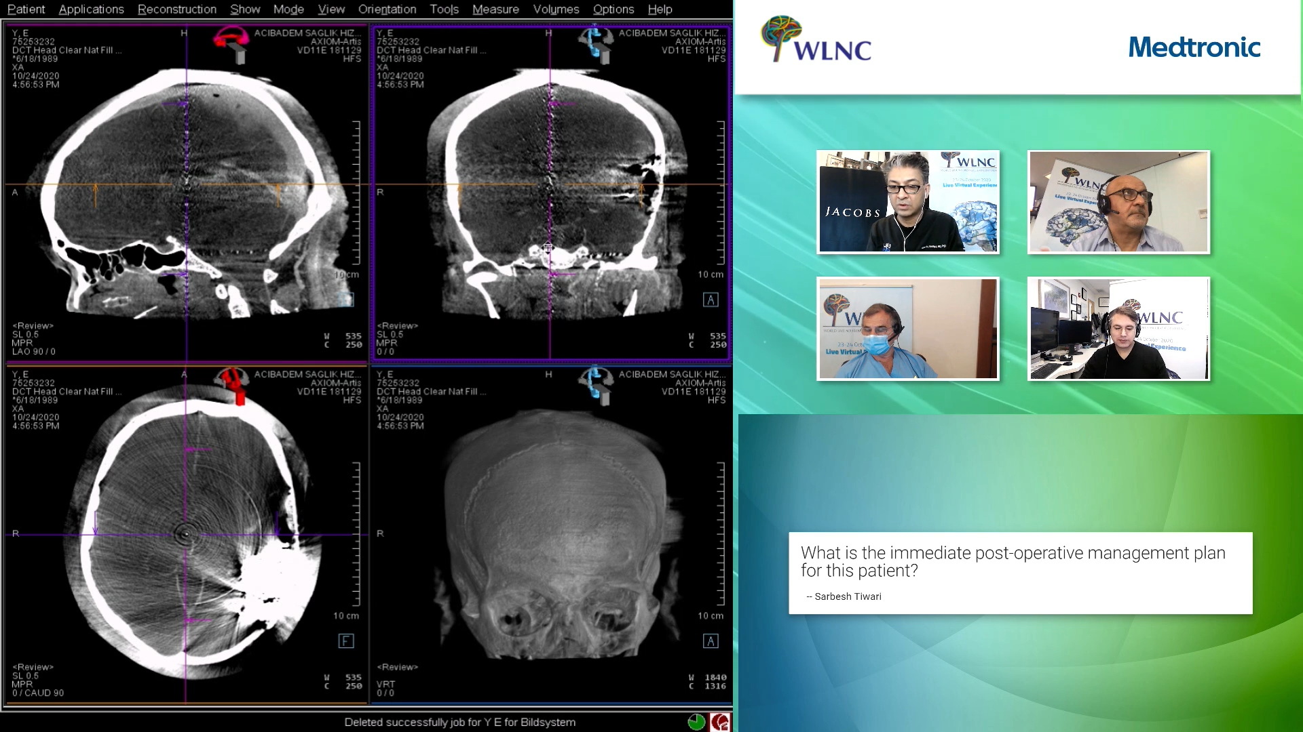Open the Patient menu
This screenshot has height=732, width=1303.
pyautogui.click(x=26, y=9)
